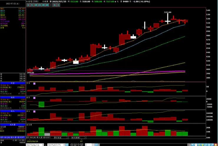Select the 60-minute timeframe button
The height and width of the screenshot is (146, 218).
tap(47, 5)
